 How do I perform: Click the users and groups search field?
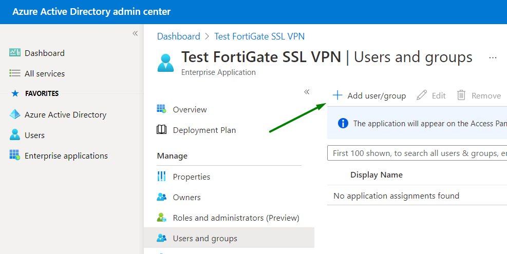tap(417, 153)
